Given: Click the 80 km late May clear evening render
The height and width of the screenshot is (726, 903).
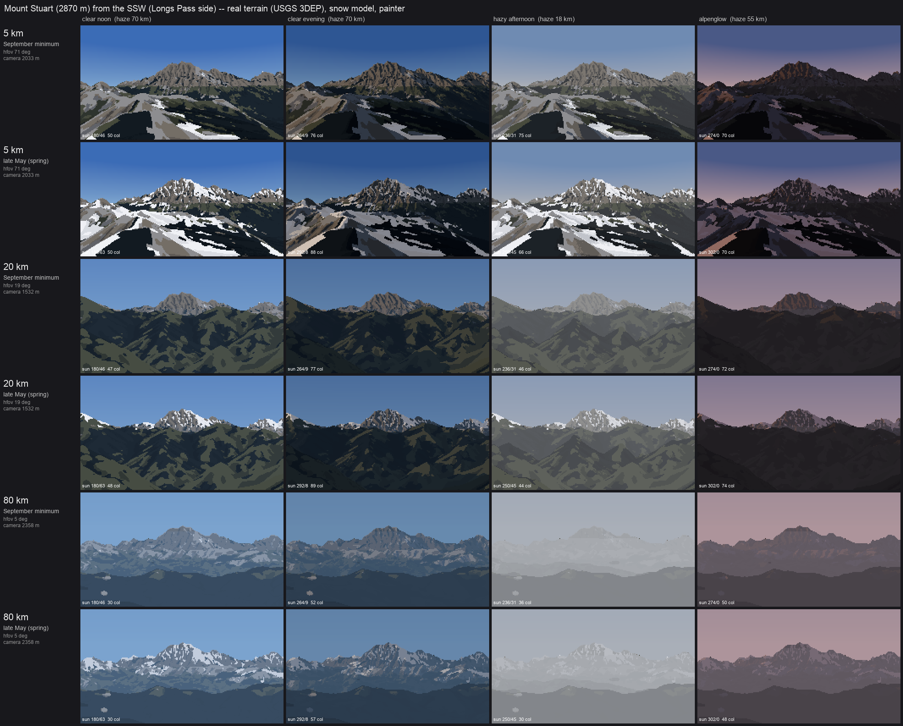Looking at the screenshot, I should click(388, 666).
